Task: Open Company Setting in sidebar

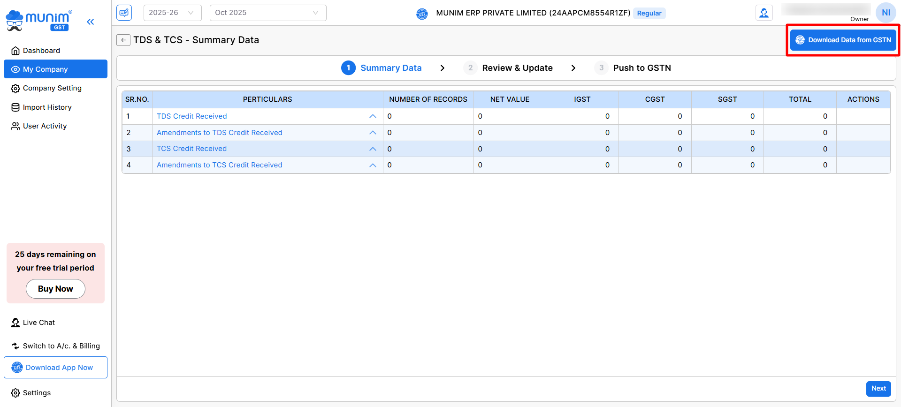Action: point(52,88)
